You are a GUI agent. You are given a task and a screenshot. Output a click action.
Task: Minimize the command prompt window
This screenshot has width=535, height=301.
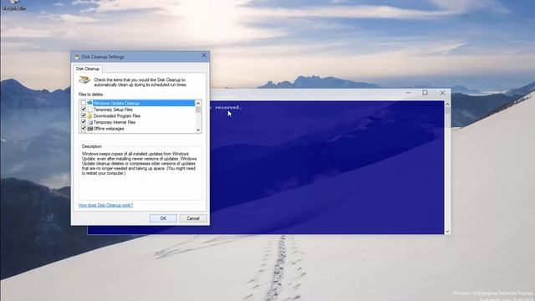point(408,93)
